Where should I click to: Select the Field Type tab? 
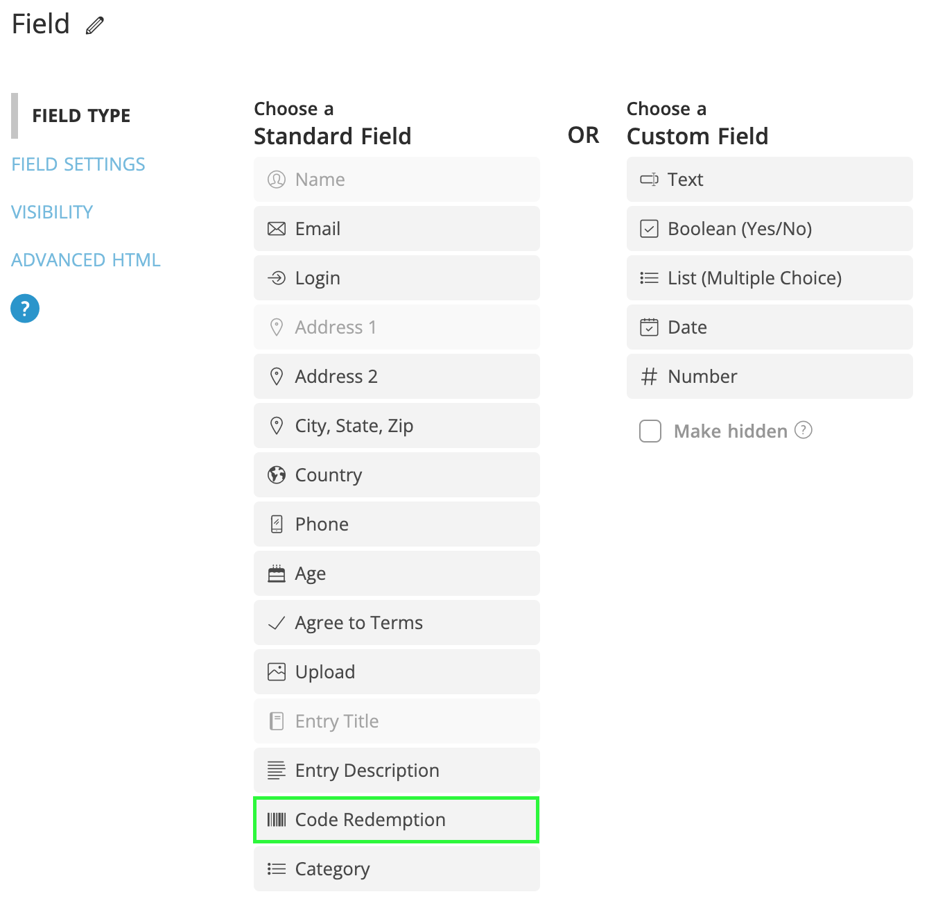81,116
